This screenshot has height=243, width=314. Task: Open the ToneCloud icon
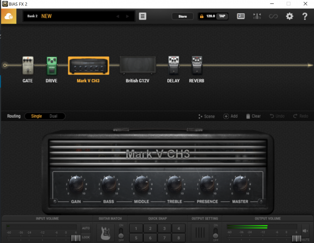point(9,16)
